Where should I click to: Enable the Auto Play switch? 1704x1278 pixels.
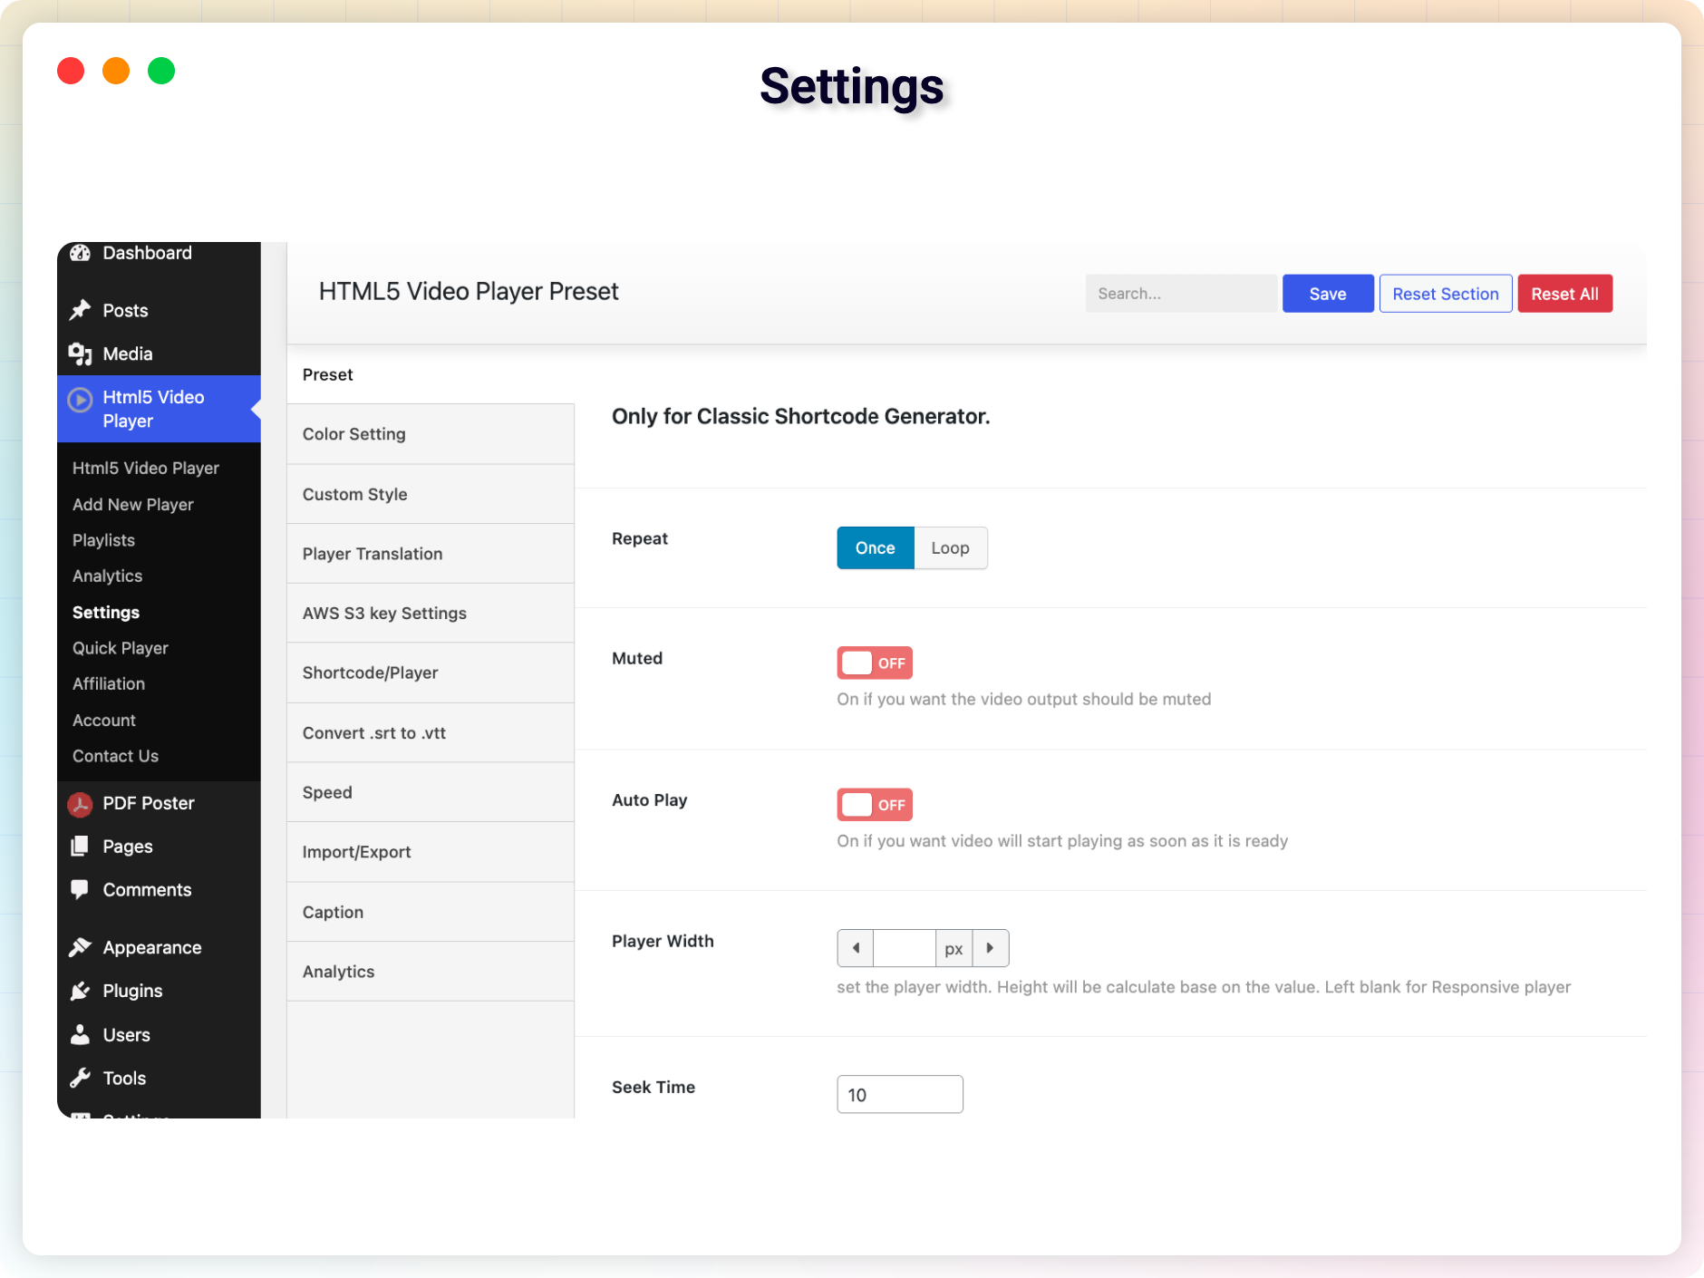(x=875, y=805)
